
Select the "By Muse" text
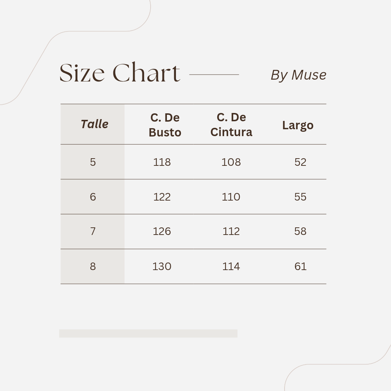(298, 75)
